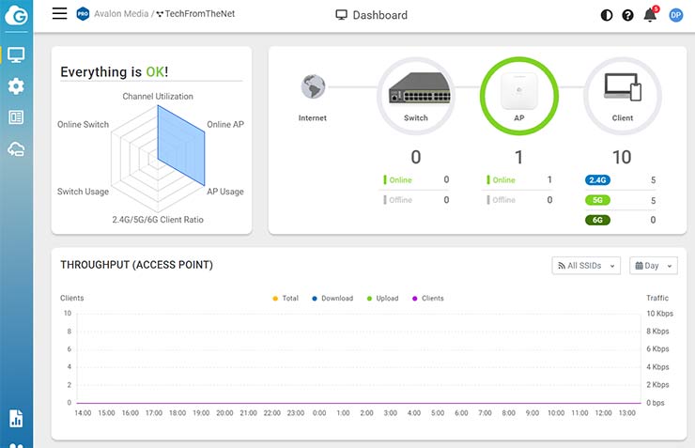Click the Avalon Media organization link

coord(120,15)
